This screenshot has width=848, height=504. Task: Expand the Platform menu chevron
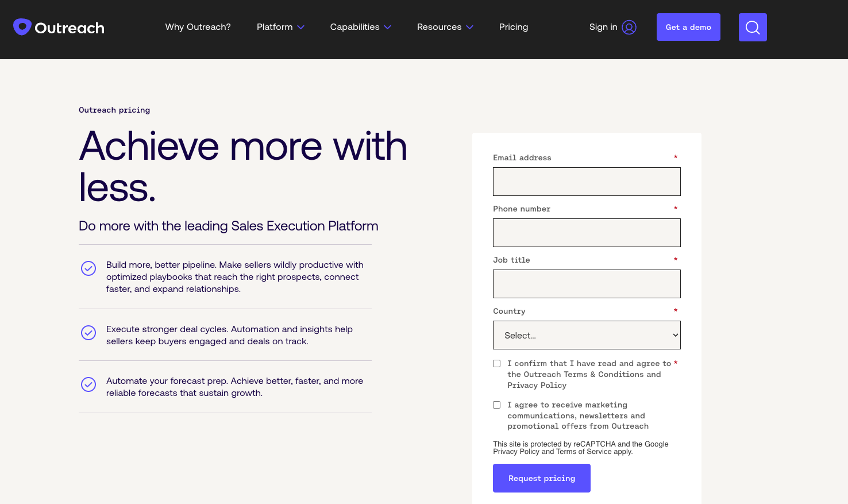click(x=301, y=27)
